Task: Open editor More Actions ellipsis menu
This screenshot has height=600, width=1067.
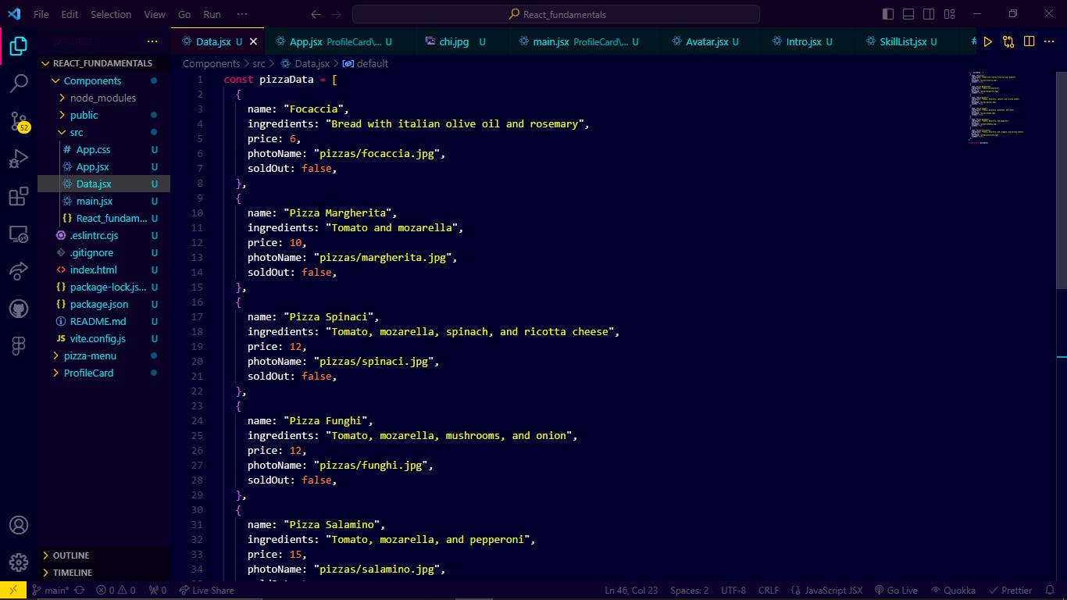Action: [x=1051, y=41]
